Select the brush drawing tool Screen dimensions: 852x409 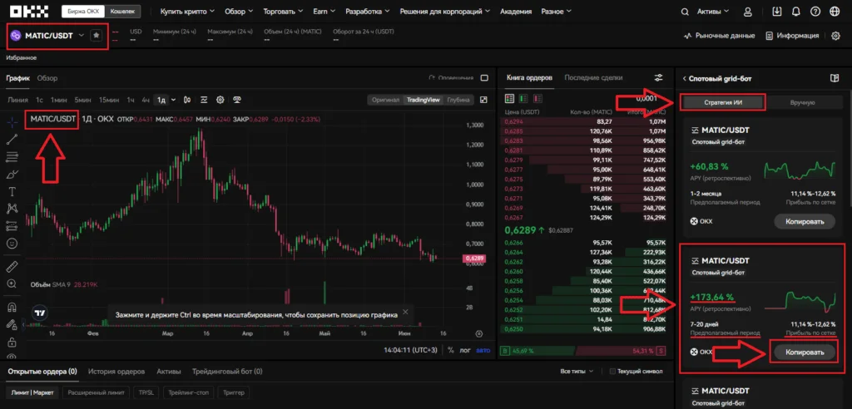12,175
